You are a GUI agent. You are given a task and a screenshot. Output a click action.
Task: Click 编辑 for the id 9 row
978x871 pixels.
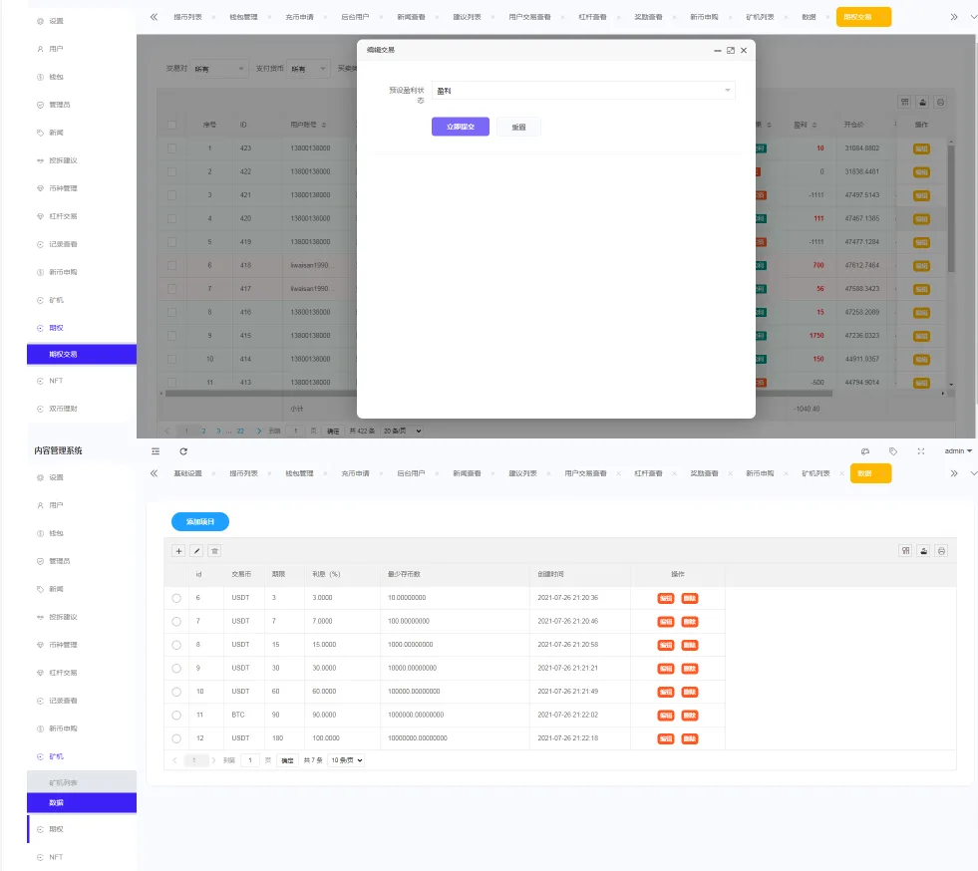665,668
